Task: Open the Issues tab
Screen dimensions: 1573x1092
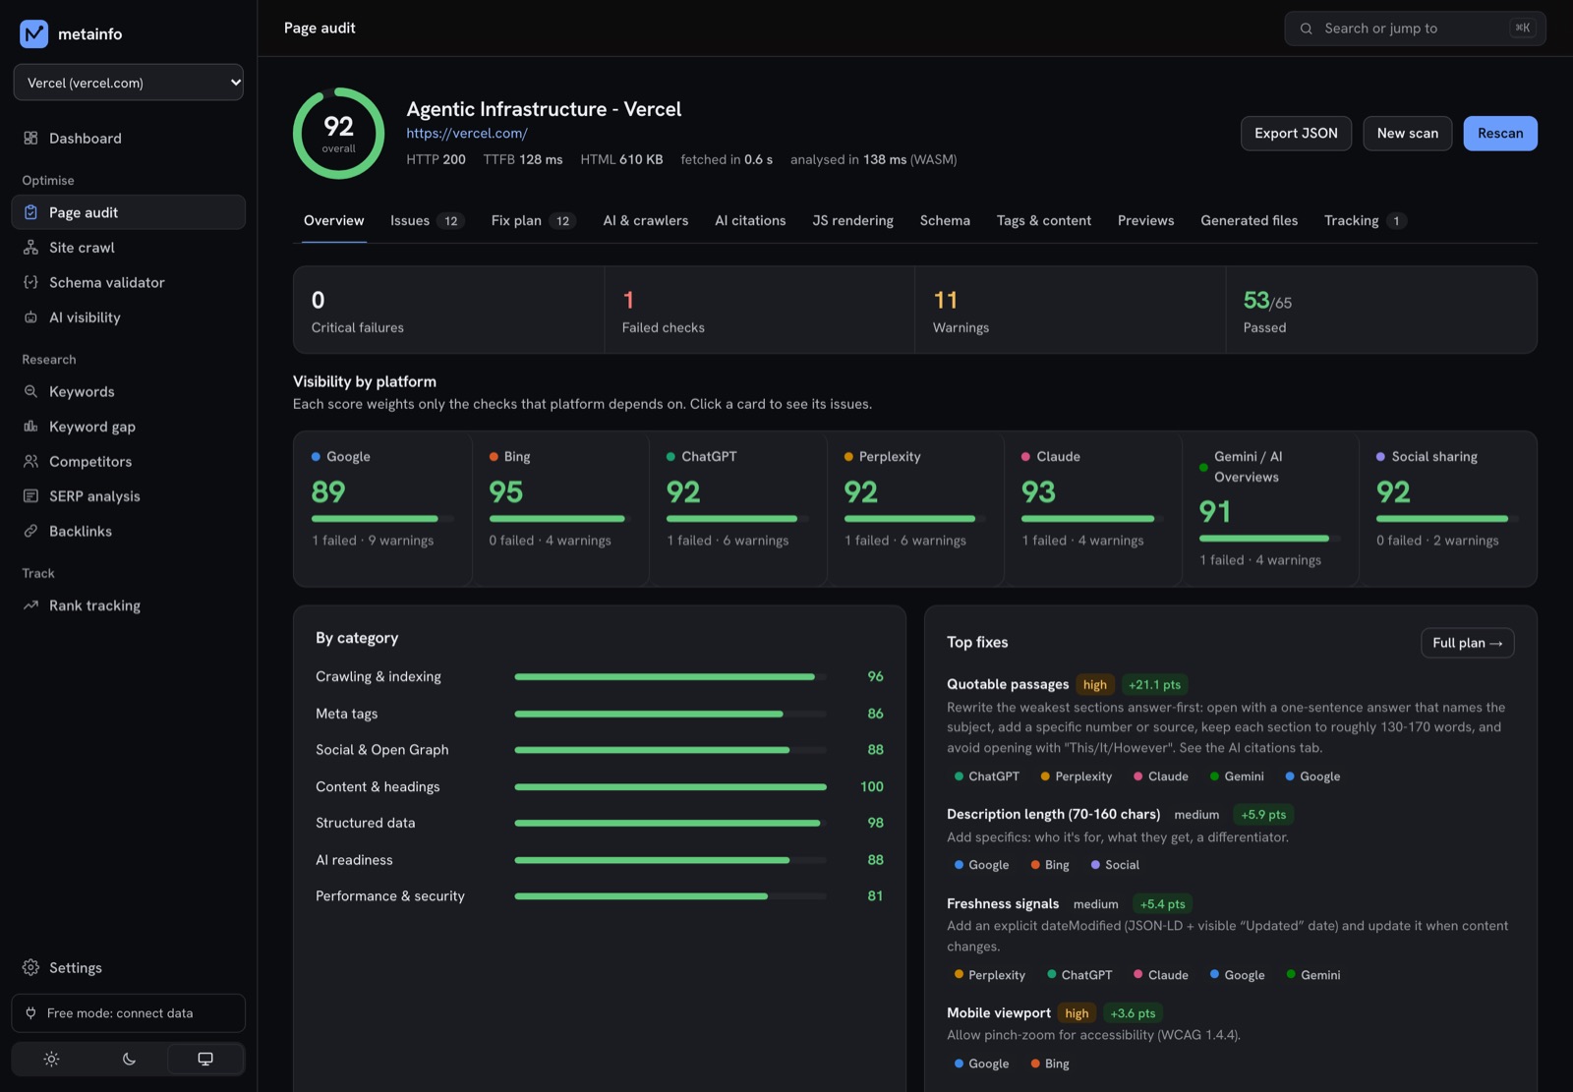Action: 427,220
